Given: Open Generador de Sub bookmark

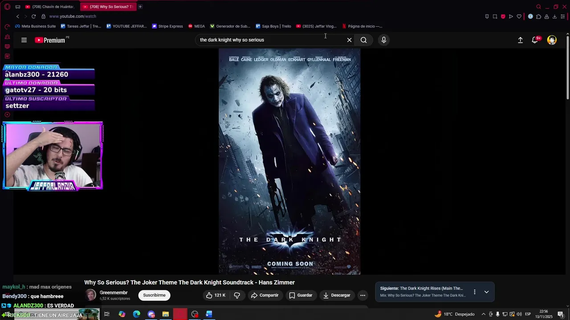Looking at the screenshot, I should pos(230,26).
